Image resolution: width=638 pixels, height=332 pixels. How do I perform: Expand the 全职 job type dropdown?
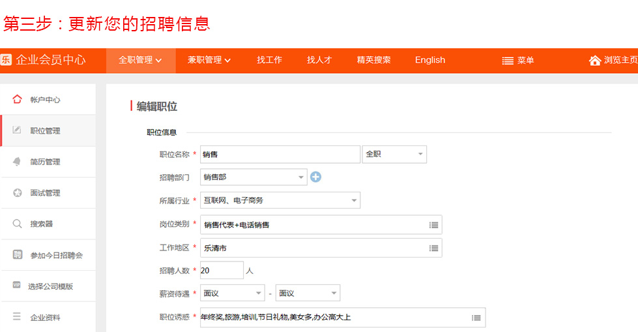pyautogui.click(x=394, y=155)
